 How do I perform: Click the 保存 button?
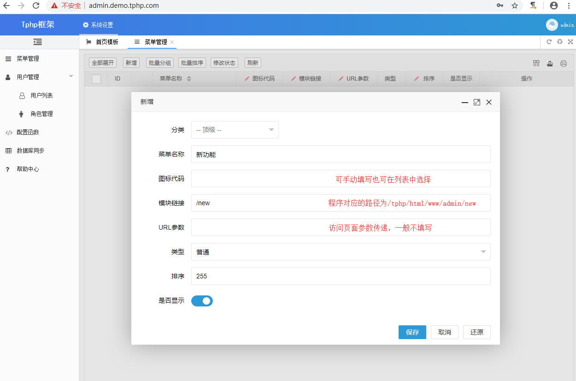[412, 332]
